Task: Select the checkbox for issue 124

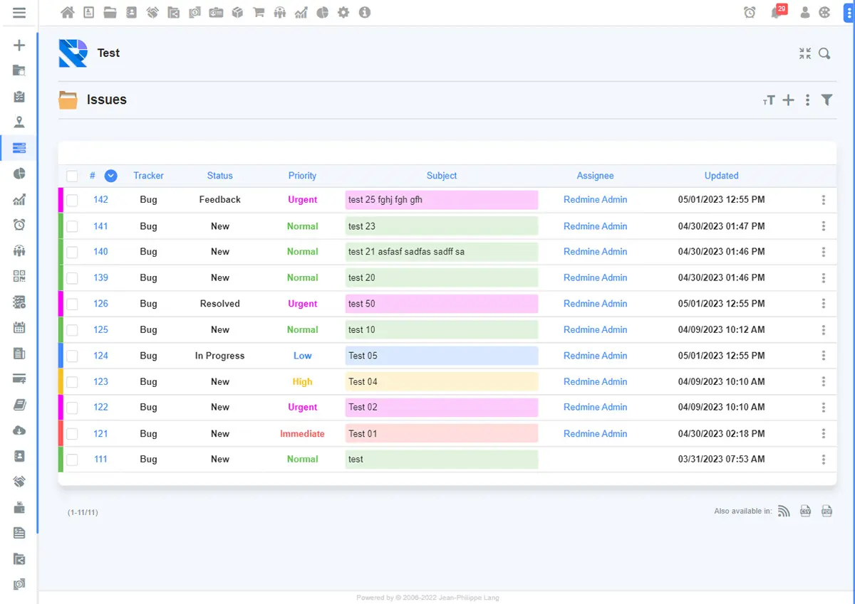Action: [x=72, y=356]
